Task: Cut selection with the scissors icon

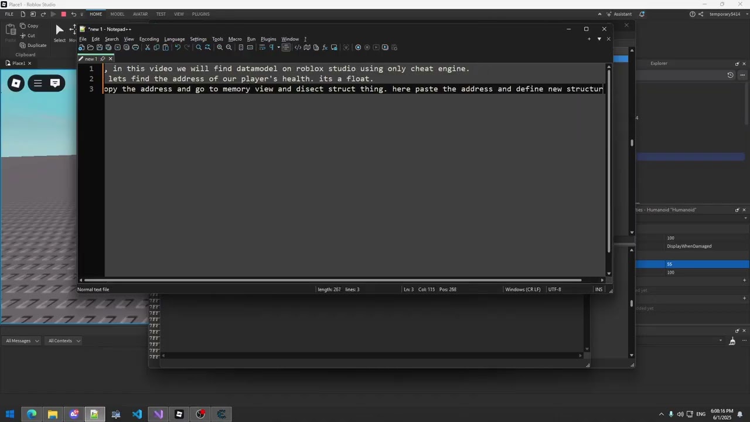Action: pyautogui.click(x=147, y=47)
